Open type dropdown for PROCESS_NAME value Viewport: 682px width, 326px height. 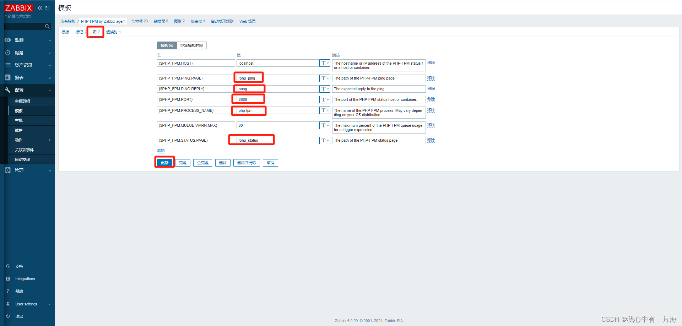click(325, 110)
